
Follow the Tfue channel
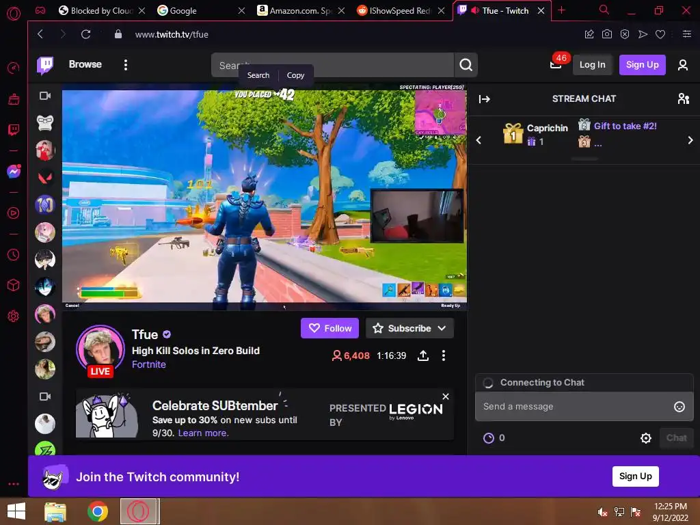tap(330, 328)
